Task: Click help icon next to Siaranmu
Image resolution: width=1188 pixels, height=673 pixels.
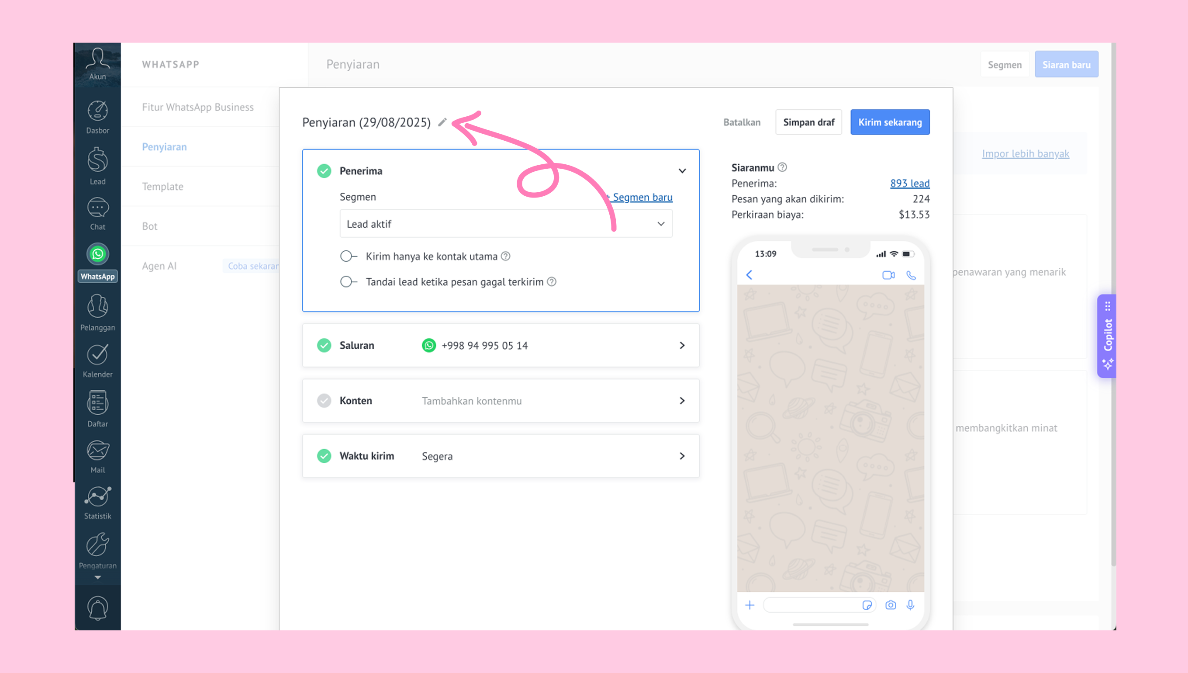Action: [x=782, y=167]
